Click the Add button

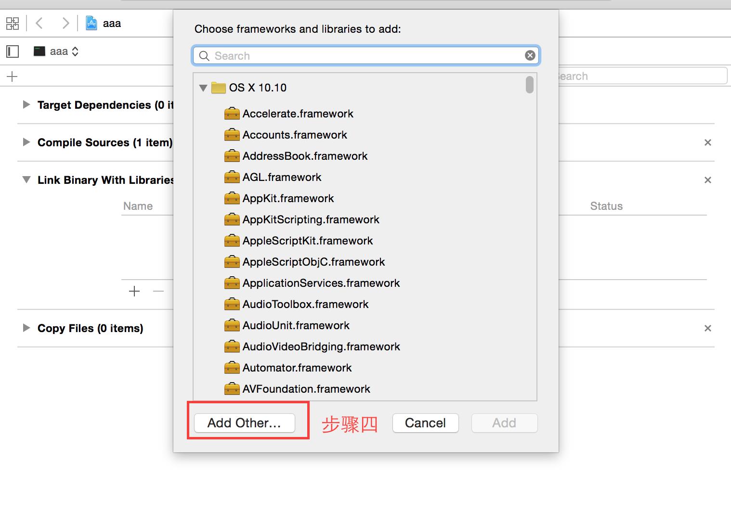pyautogui.click(x=504, y=423)
